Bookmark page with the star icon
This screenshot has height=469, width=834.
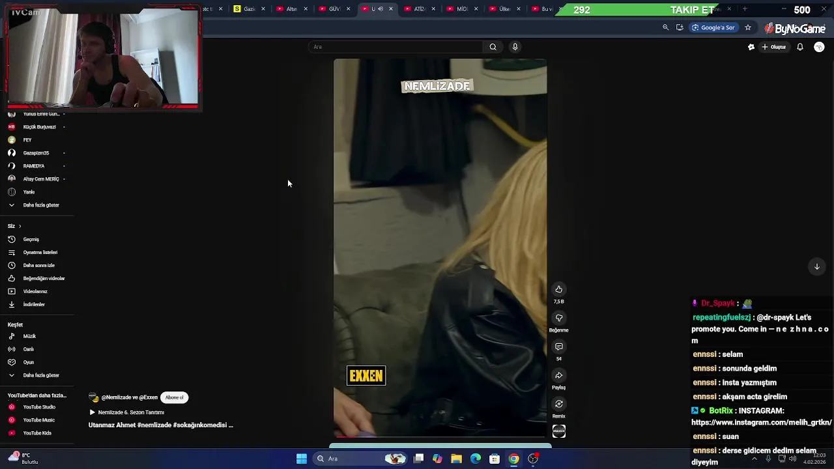click(x=748, y=27)
